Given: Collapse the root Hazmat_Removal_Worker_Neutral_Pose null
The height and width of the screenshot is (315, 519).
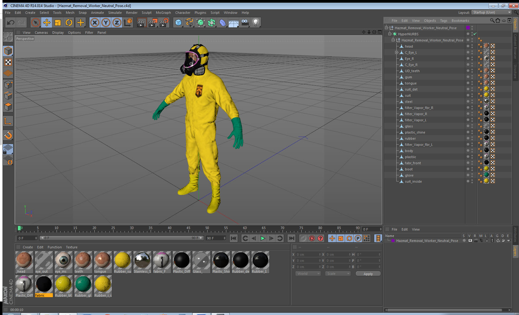Looking at the screenshot, I should point(386,28).
